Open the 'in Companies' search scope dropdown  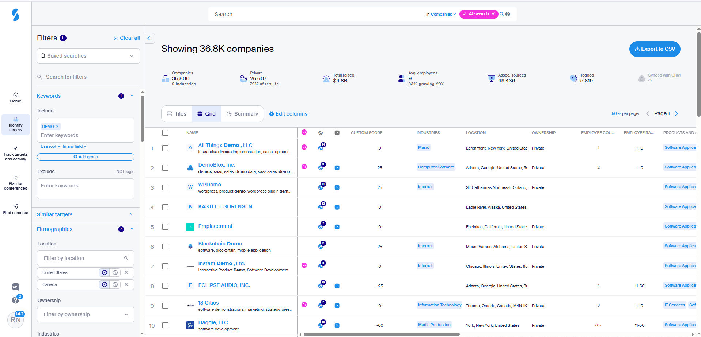click(x=441, y=14)
